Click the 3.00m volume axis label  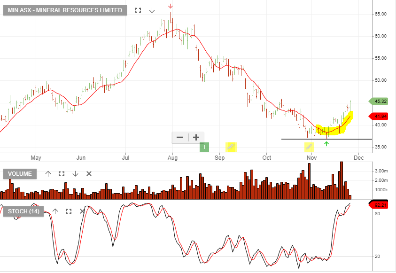pos(381,171)
